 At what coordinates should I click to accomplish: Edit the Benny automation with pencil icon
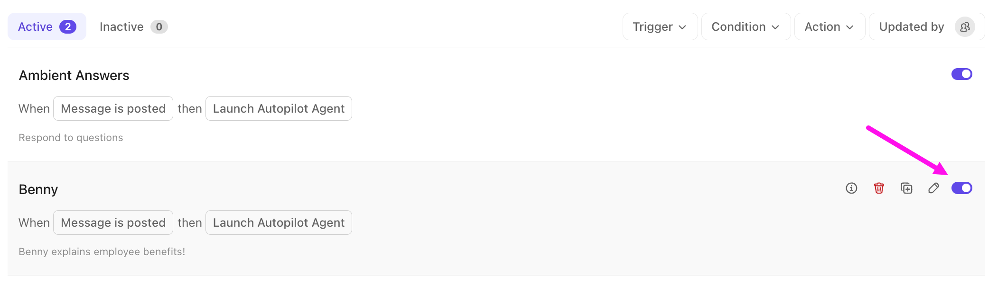click(933, 188)
